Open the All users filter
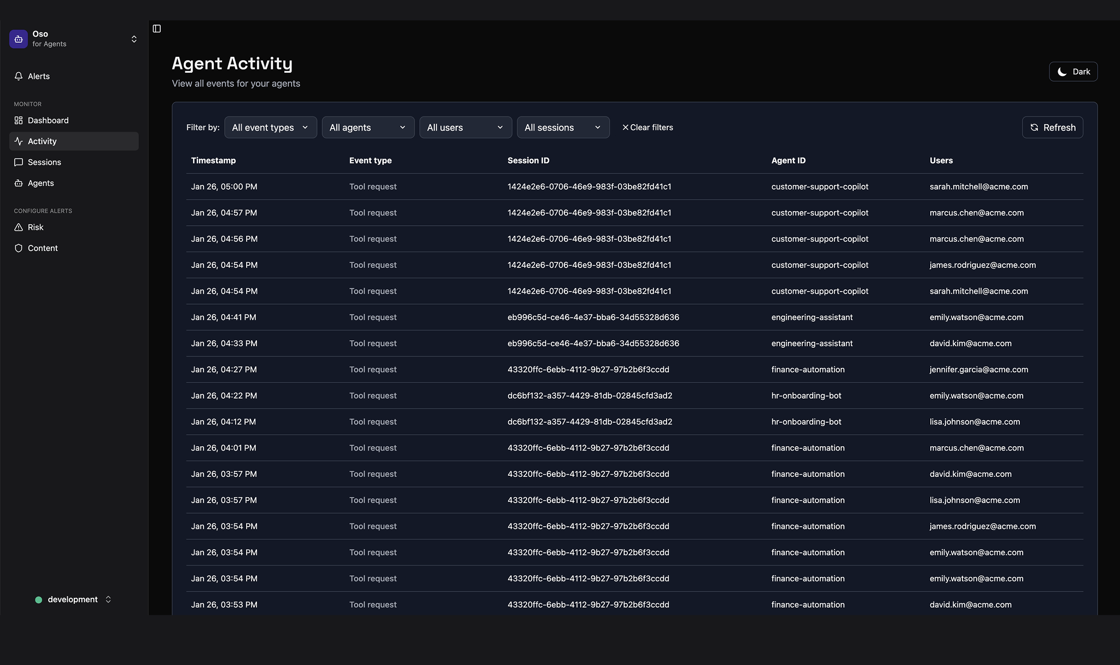 coord(465,127)
